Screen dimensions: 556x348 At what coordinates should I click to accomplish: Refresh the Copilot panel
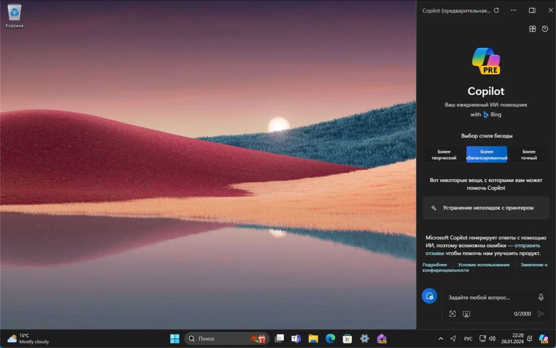point(496,10)
